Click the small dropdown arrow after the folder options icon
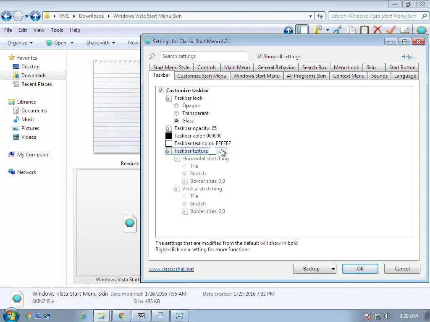Viewport: 430px width, 322px height. pyautogui.click(x=328, y=30)
